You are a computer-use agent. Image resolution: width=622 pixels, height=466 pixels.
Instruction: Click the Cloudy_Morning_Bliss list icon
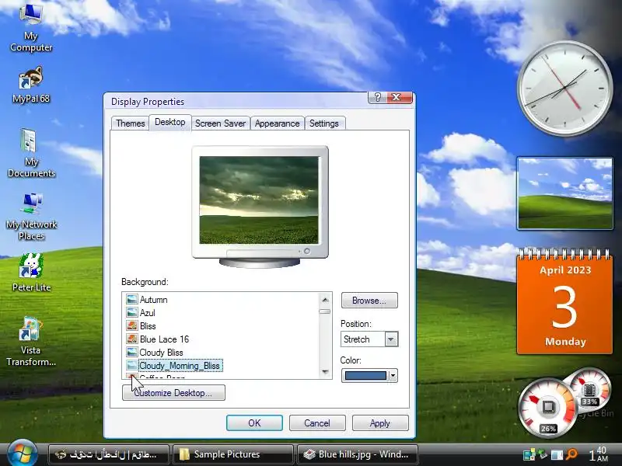131,365
